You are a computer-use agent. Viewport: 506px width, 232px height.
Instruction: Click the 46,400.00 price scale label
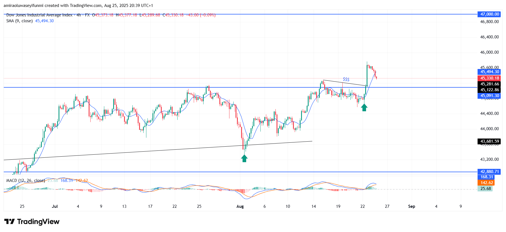point(489,37)
